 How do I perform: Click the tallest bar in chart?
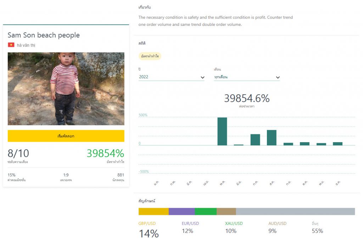(222, 131)
